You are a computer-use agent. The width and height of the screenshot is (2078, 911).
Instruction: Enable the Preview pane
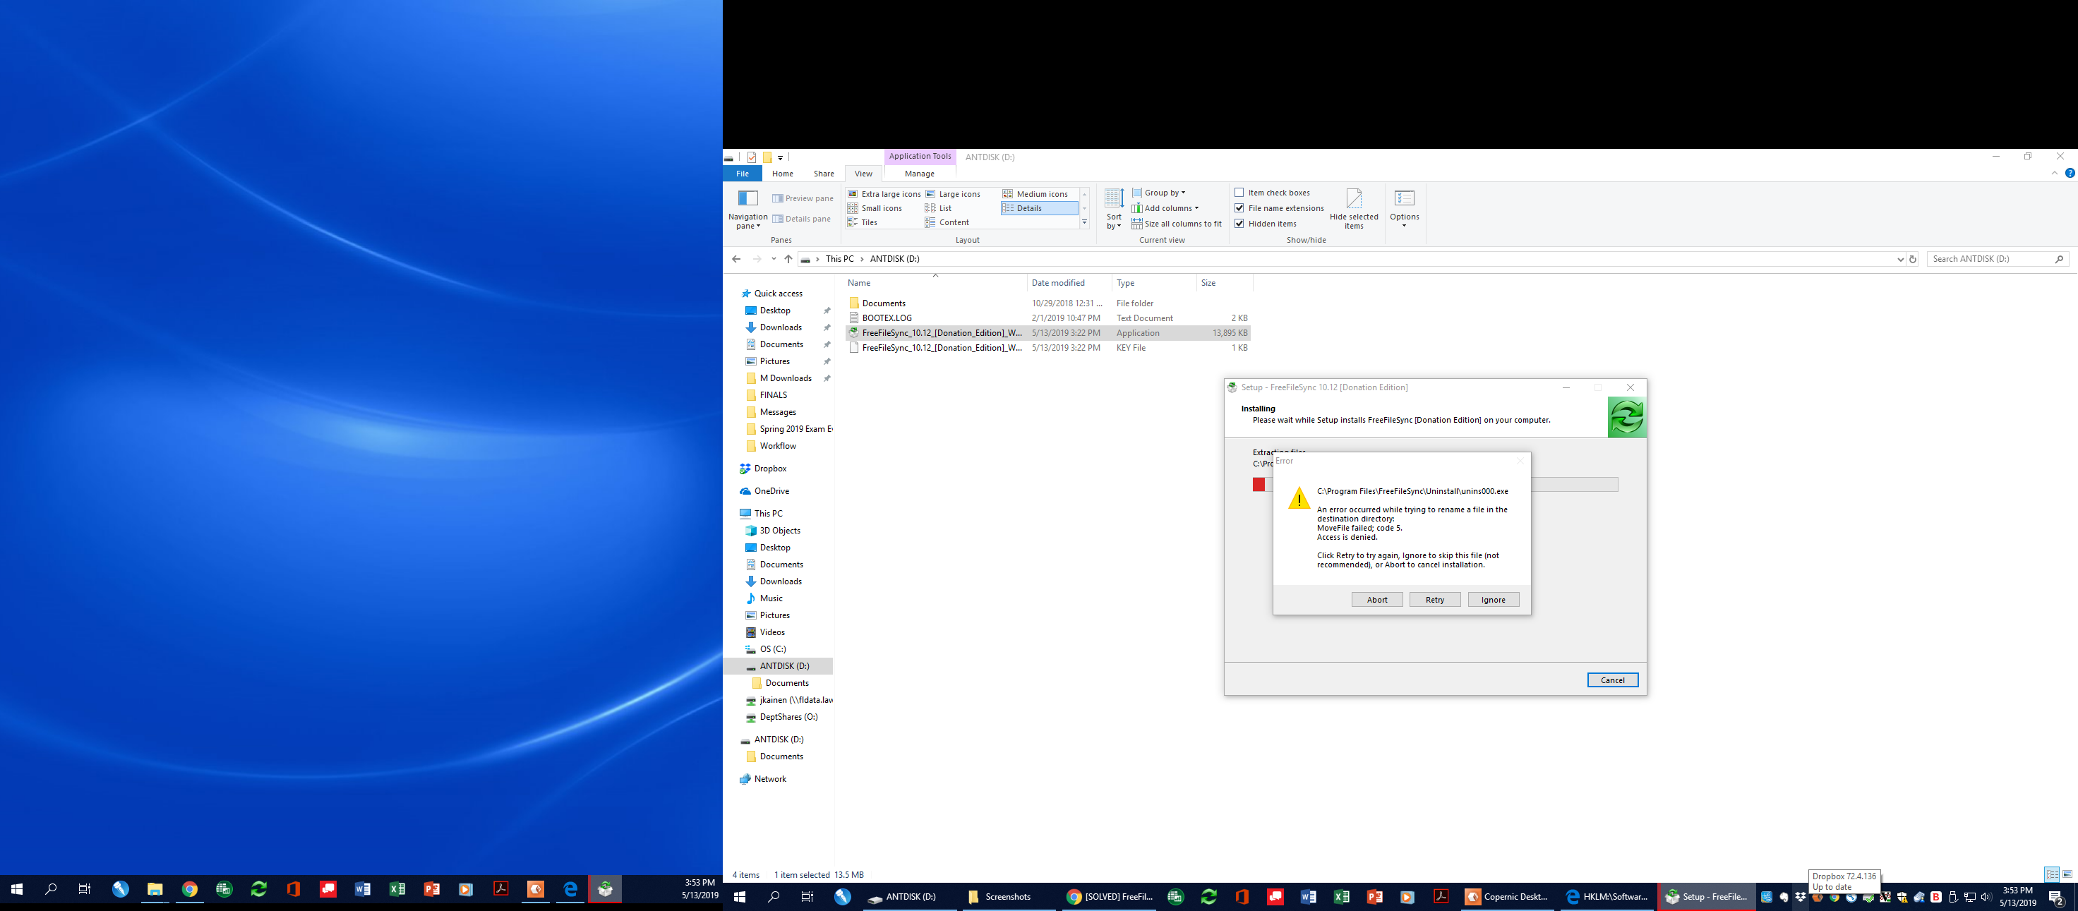[803, 198]
